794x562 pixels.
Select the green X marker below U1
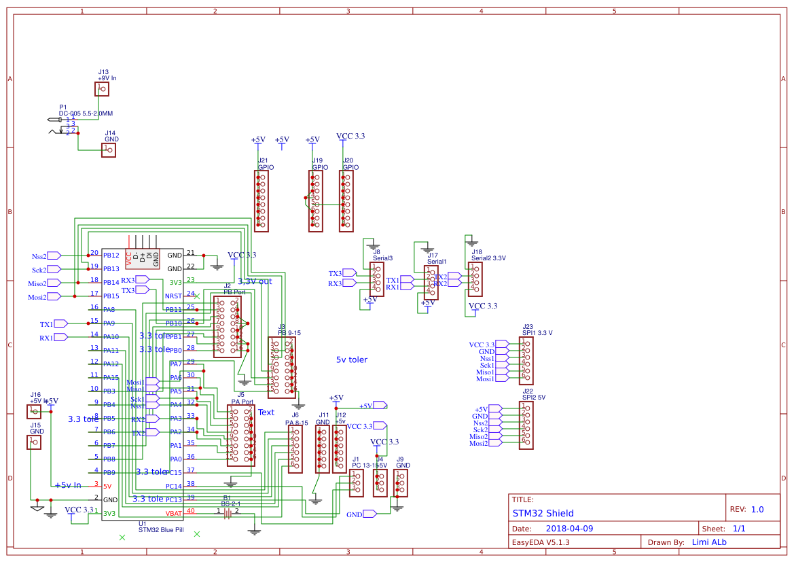tap(122, 538)
